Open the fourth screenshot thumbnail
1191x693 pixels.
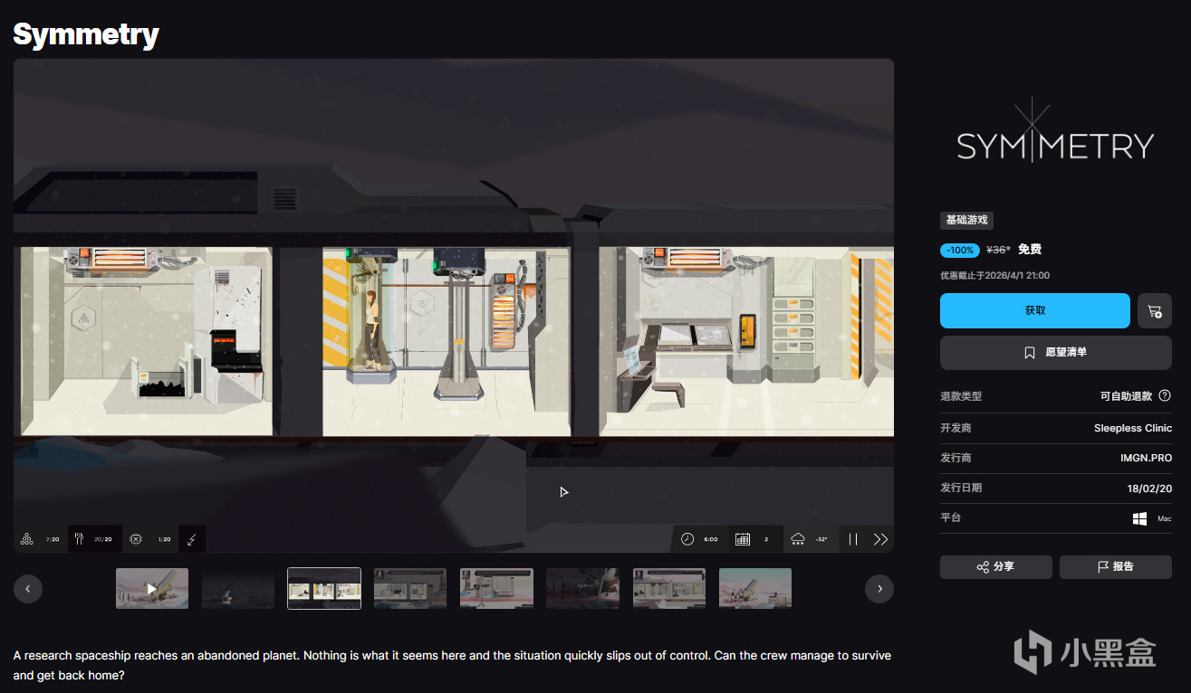click(x=410, y=588)
